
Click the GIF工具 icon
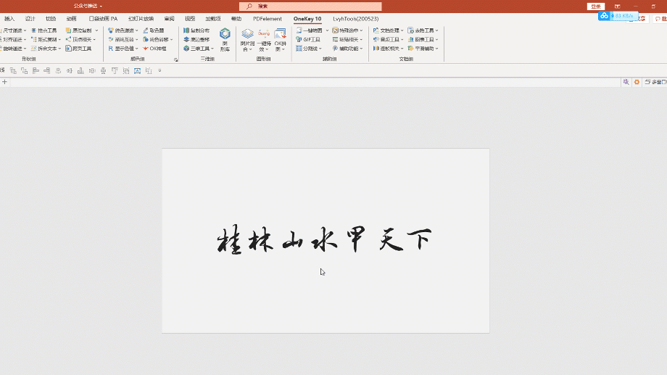click(299, 40)
